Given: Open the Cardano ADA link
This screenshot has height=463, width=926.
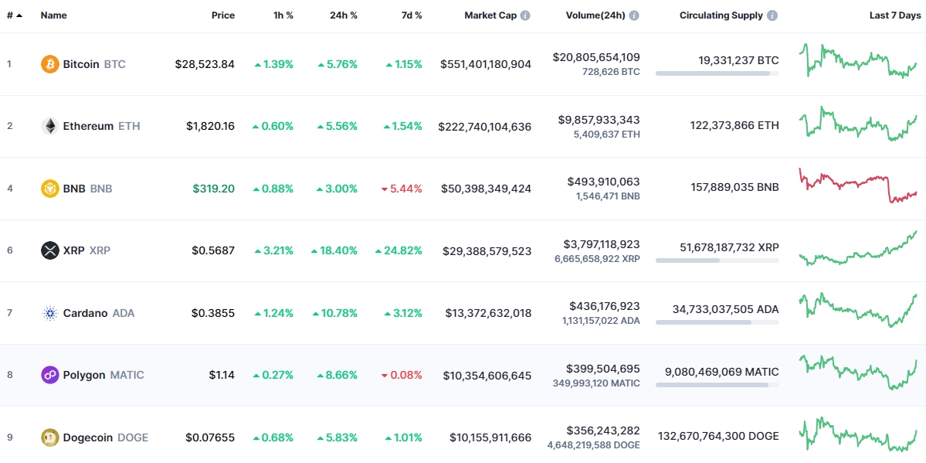Looking at the screenshot, I should pyautogui.click(x=99, y=313).
